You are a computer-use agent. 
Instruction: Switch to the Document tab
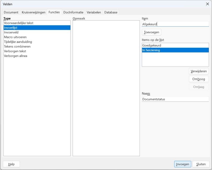coord(11,12)
